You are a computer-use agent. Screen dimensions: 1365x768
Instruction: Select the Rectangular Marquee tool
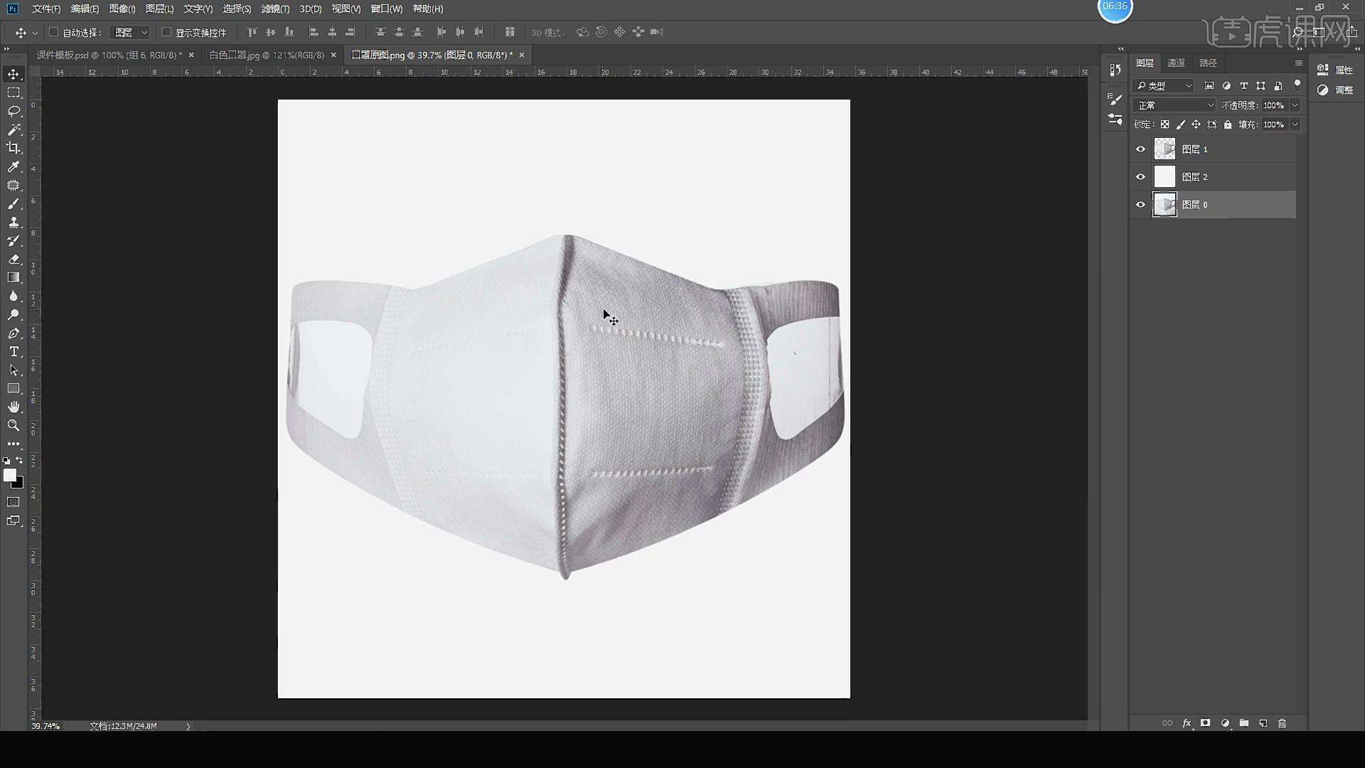click(14, 92)
